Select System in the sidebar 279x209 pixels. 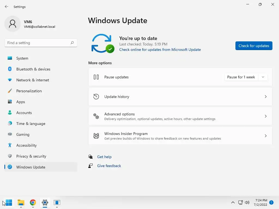(x=41, y=58)
